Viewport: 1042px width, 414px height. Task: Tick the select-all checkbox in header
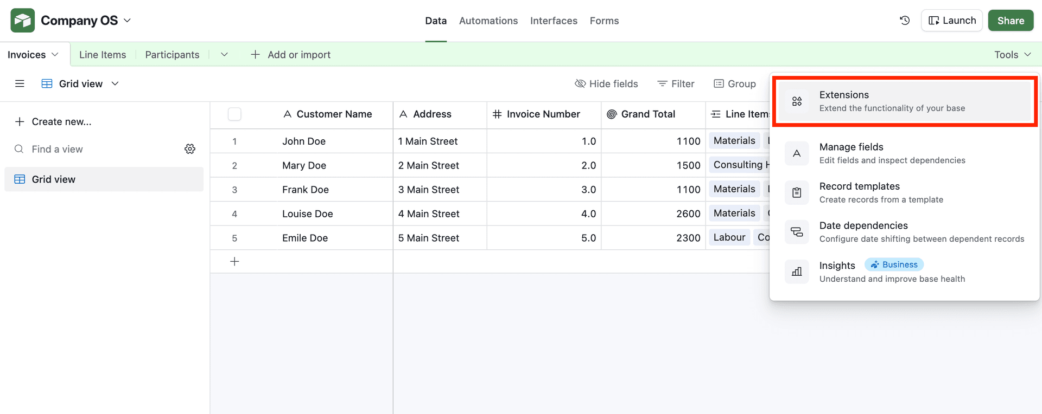pyautogui.click(x=234, y=114)
